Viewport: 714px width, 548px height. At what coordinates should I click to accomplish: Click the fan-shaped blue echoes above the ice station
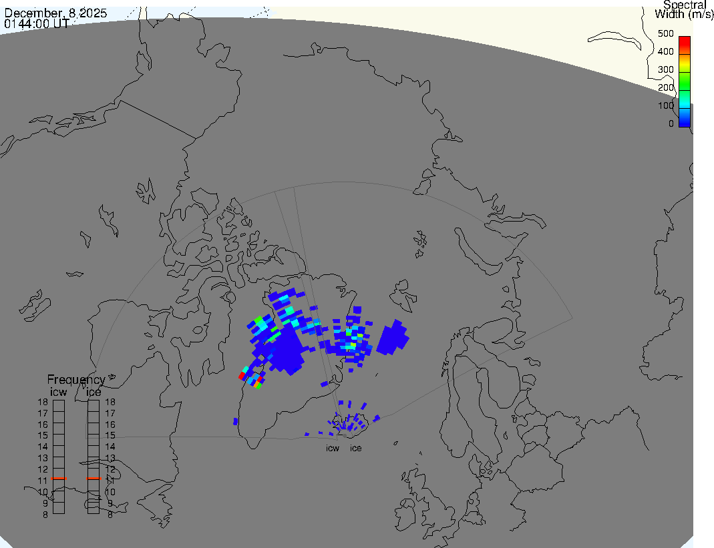[349, 417]
